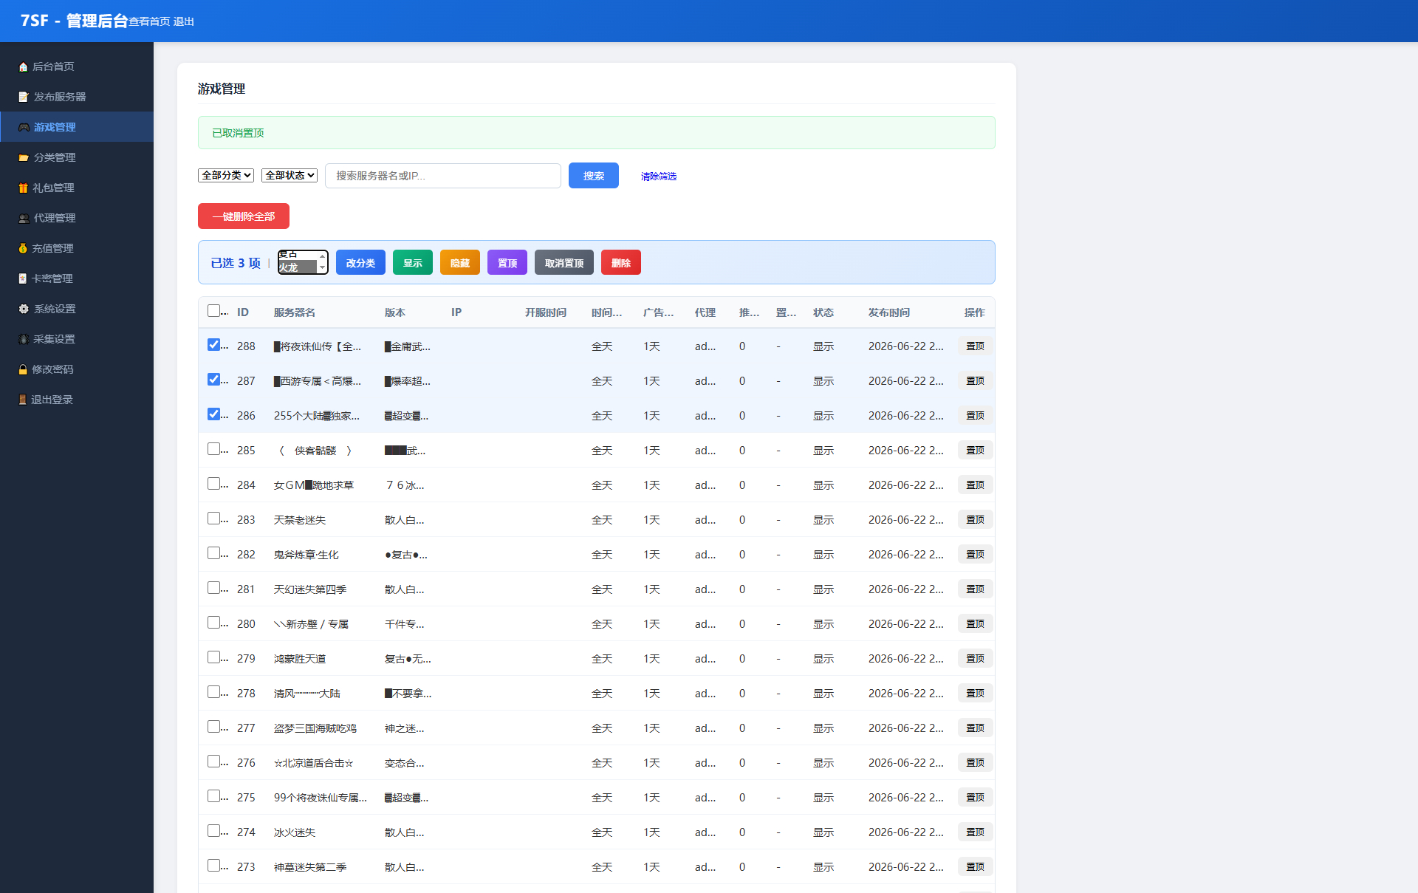Click 置顶 button in row 285
The width and height of the screenshot is (1418, 893).
click(976, 451)
